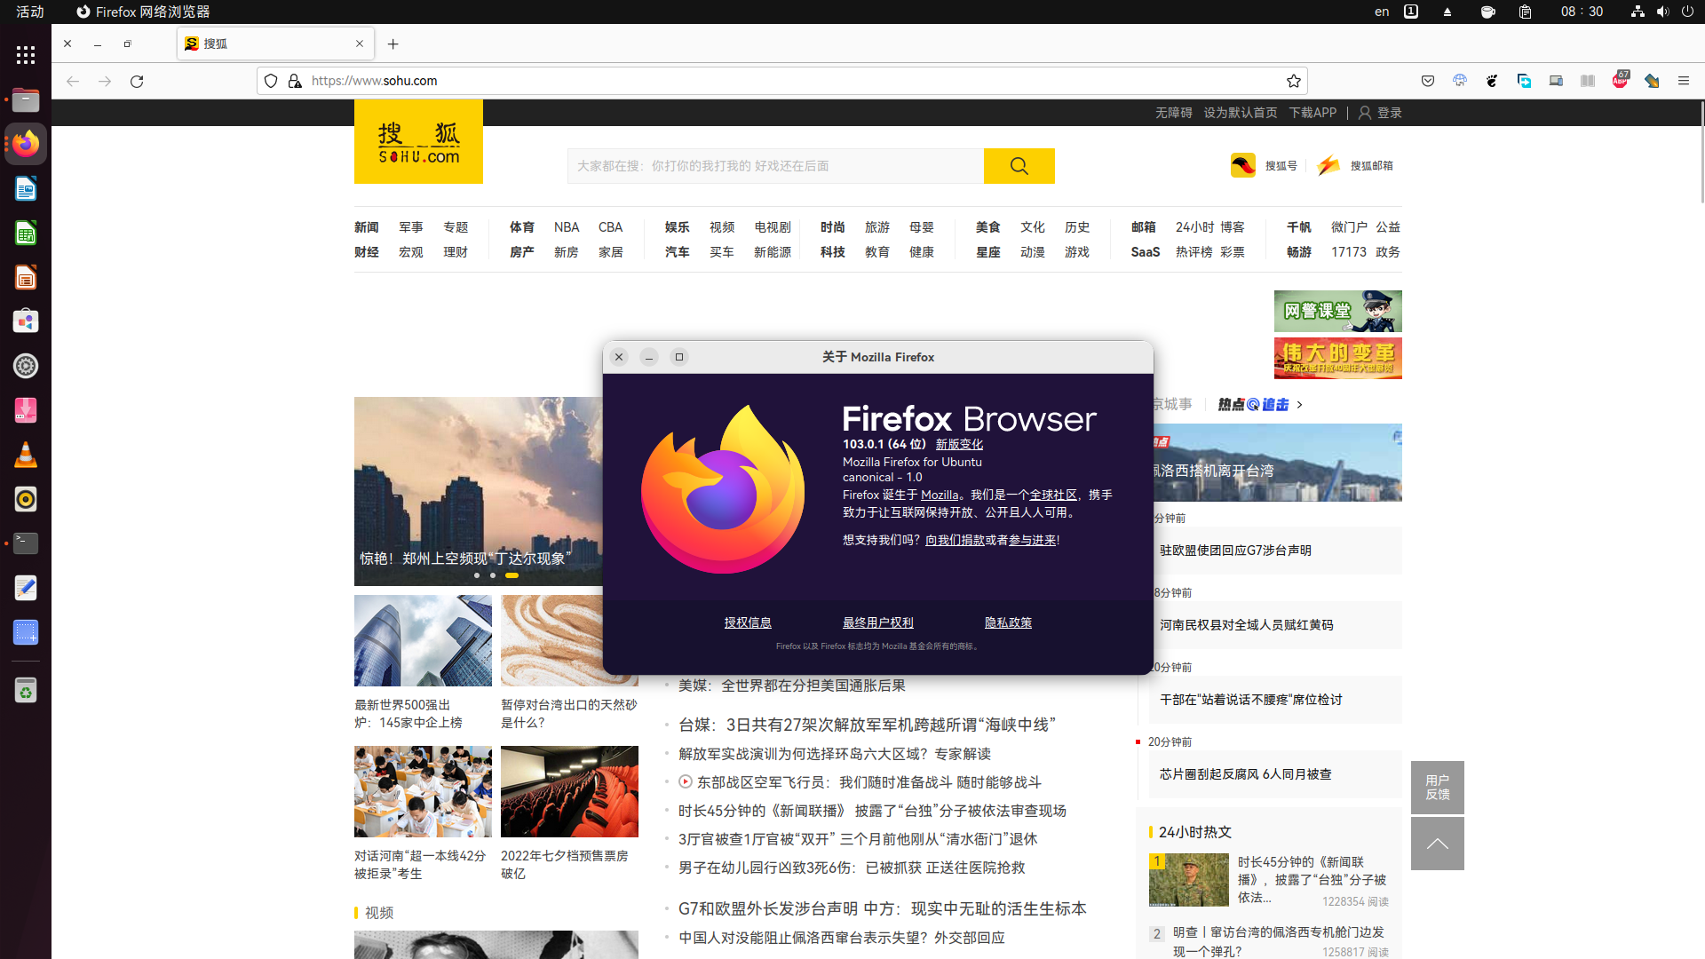Open Mozilla link in About dialog
The height and width of the screenshot is (959, 1705).
[x=940, y=495]
